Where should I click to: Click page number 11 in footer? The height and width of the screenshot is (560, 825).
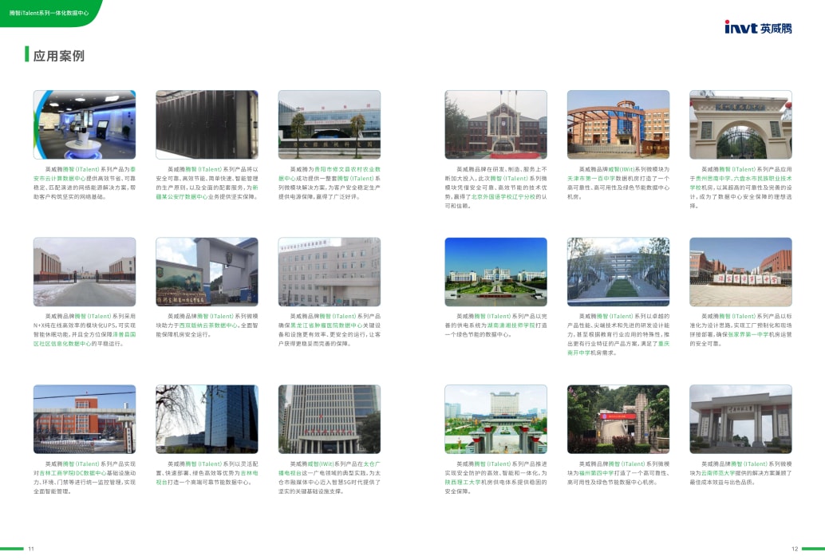pyautogui.click(x=31, y=549)
